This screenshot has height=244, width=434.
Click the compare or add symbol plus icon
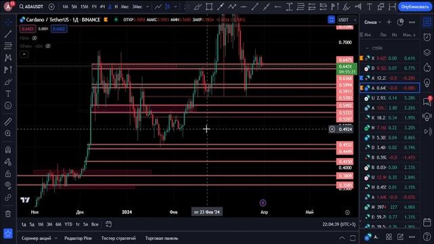click(52, 7)
